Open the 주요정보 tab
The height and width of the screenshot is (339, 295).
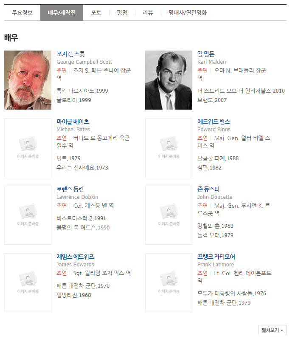click(x=22, y=13)
